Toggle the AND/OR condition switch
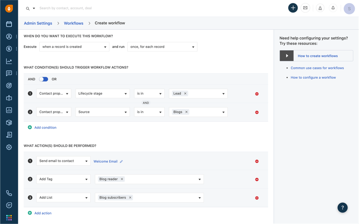Viewport: 359px width, 224px height. coord(43,79)
